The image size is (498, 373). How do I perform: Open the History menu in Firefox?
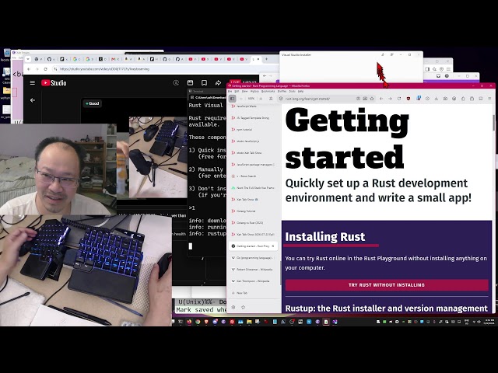[254, 92]
